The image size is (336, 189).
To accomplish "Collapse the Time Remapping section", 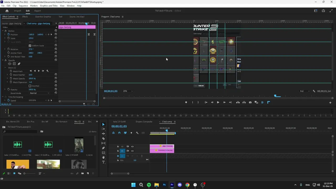I will 3,97.
